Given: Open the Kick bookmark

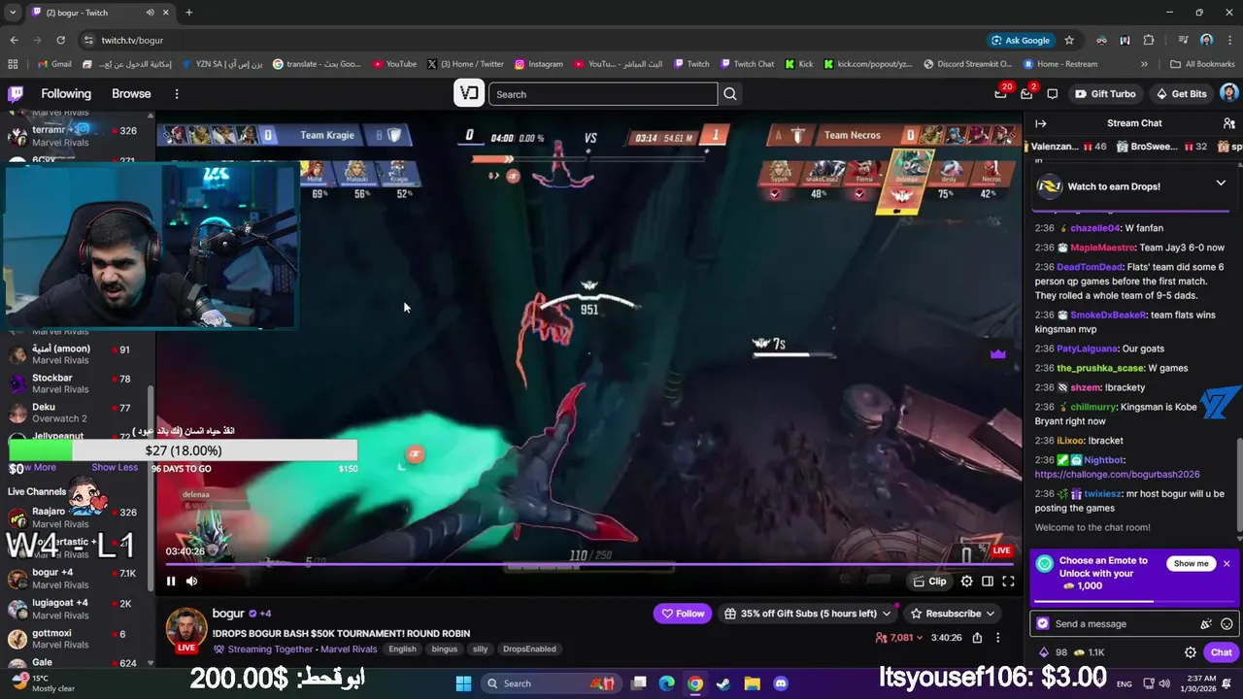Looking at the screenshot, I should 798,64.
